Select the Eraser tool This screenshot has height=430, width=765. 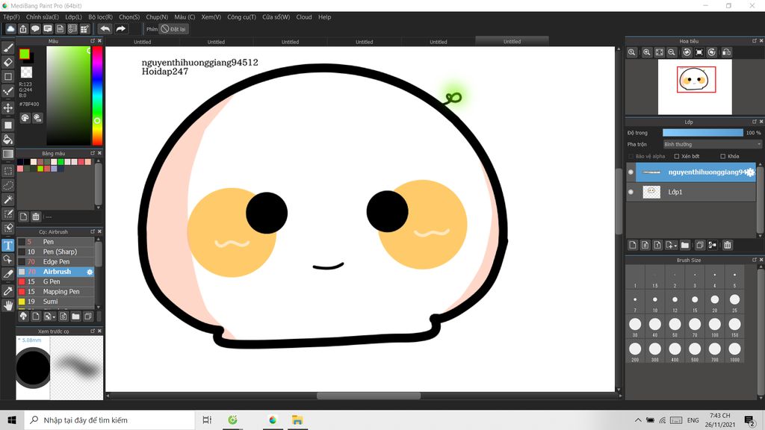tap(7, 63)
